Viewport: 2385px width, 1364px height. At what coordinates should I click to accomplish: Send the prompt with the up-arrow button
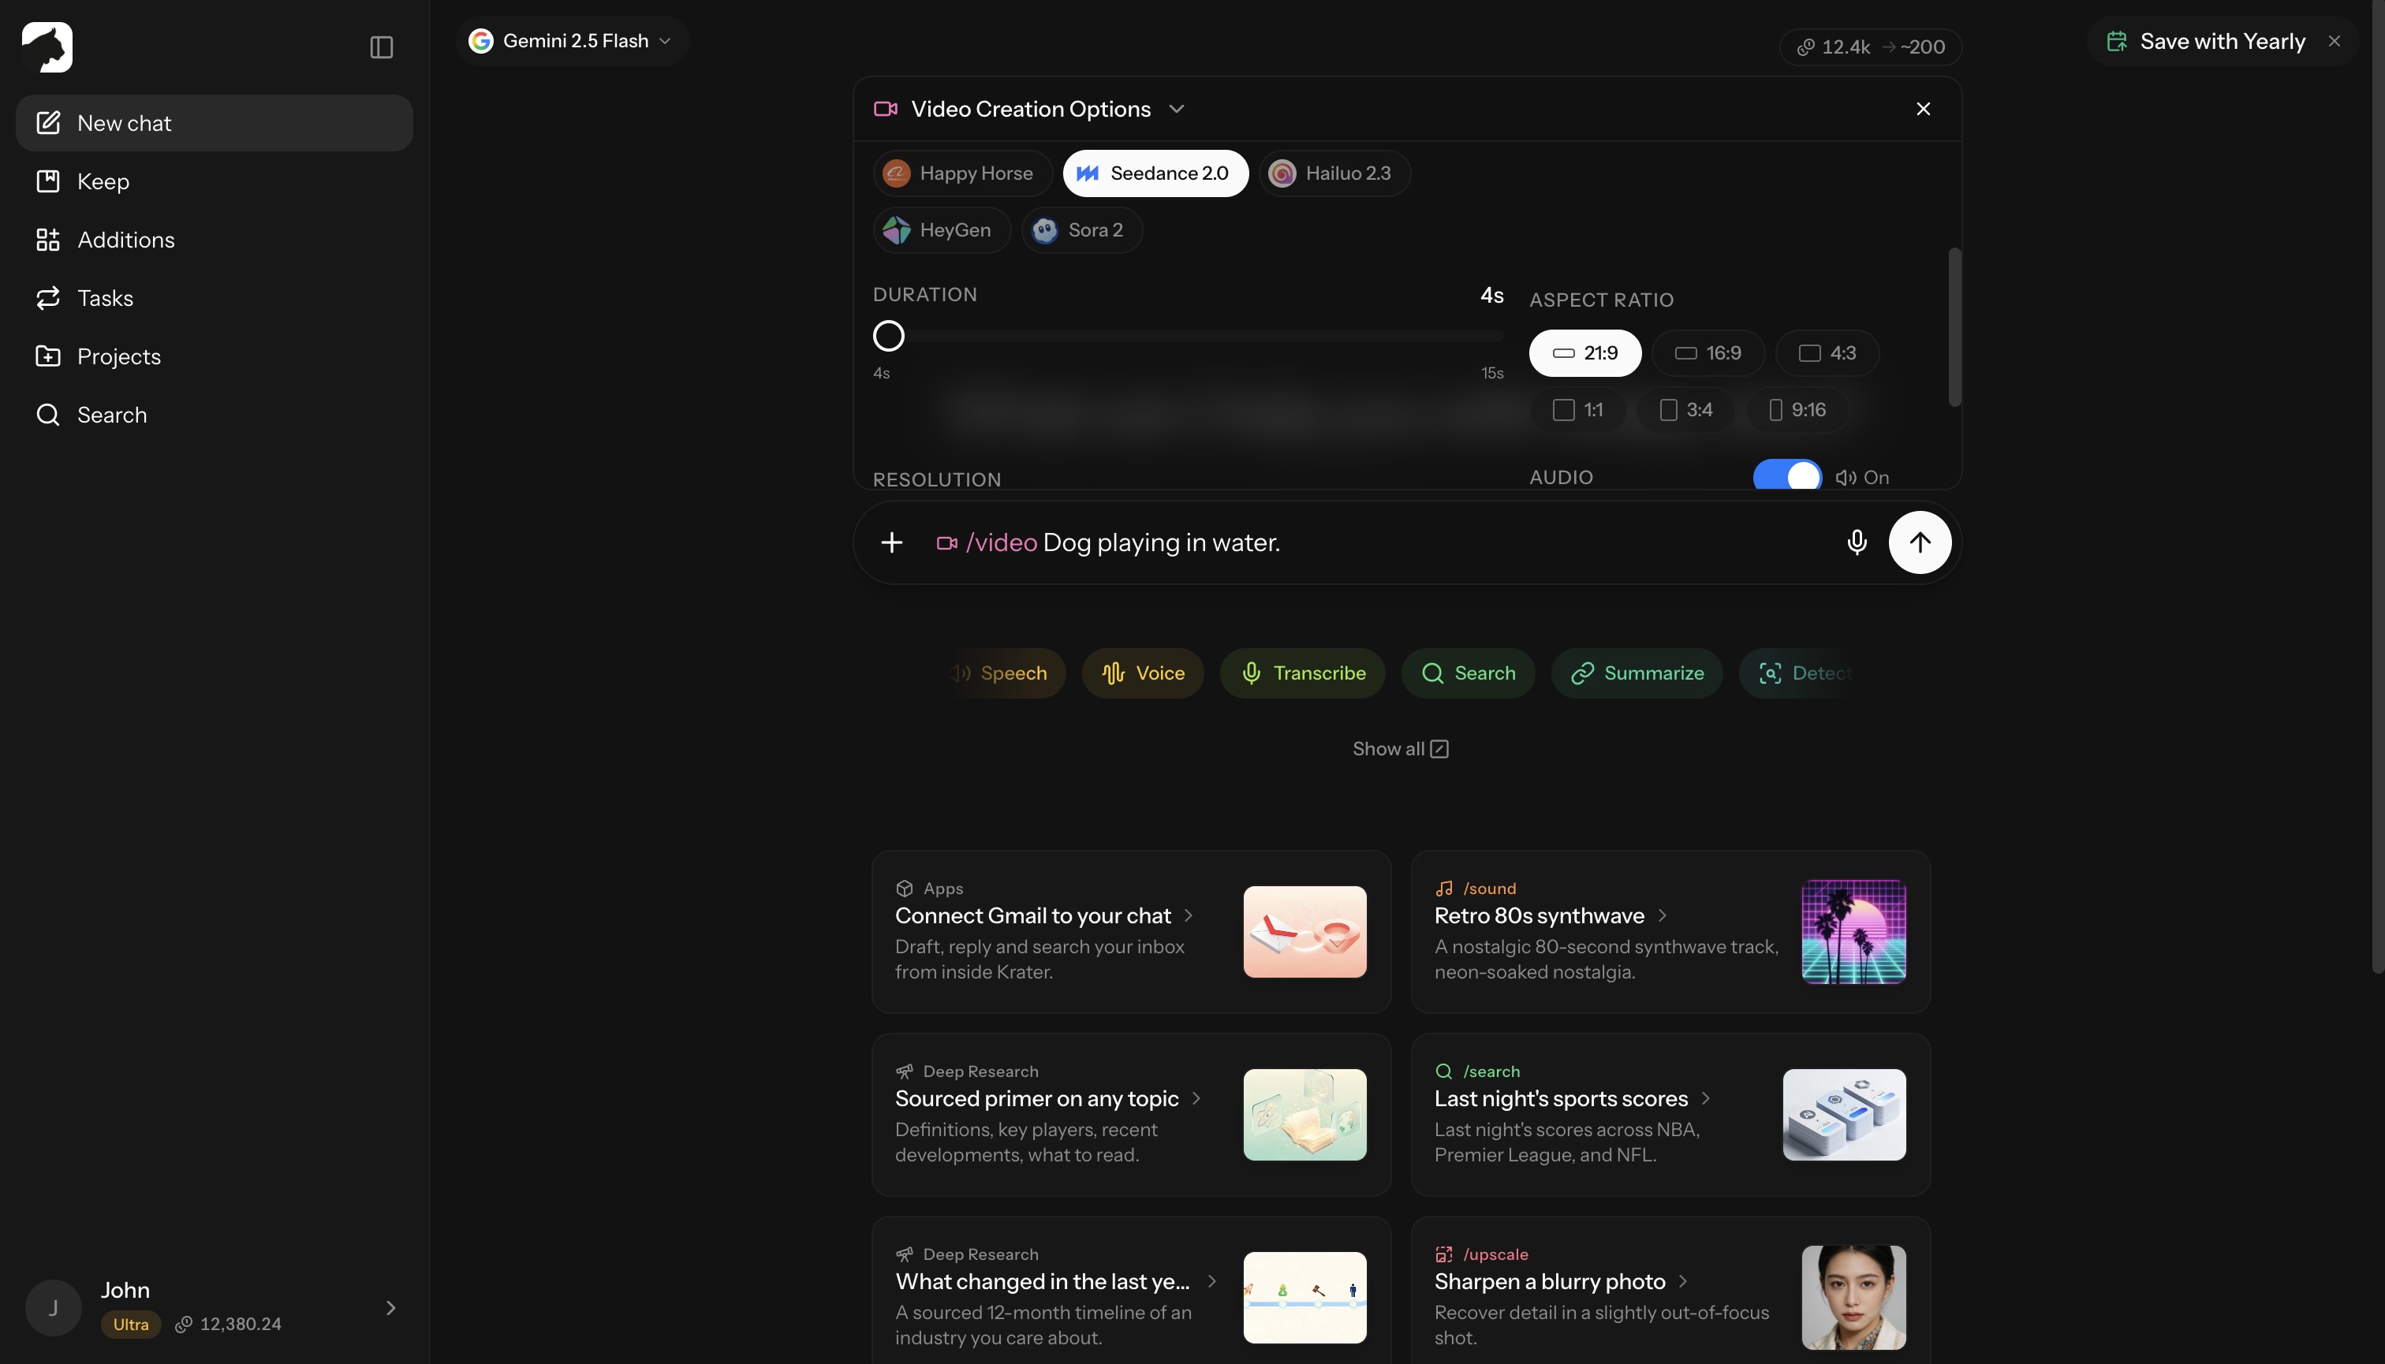pos(1919,542)
